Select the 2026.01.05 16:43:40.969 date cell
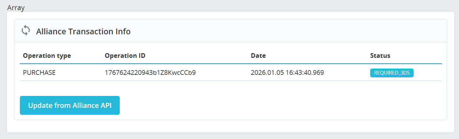 coord(287,73)
